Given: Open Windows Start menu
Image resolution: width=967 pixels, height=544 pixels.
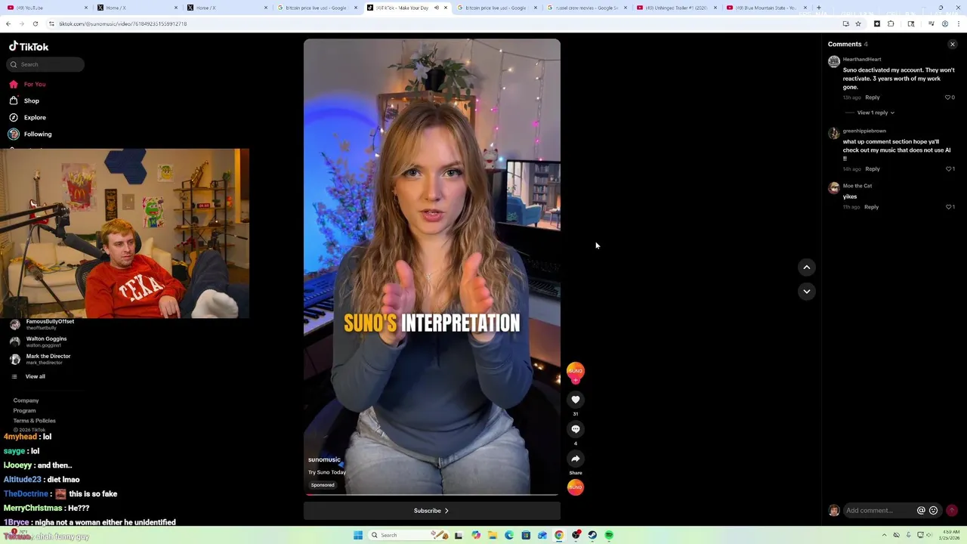Looking at the screenshot, I should 358,535.
